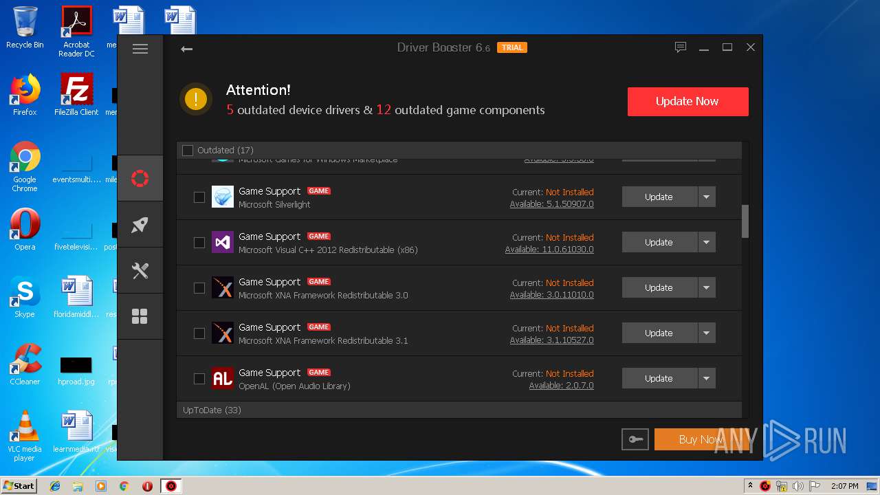Image resolution: width=880 pixels, height=495 pixels.
Task: Open Available: 3.1.10527.0 version link
Action: [x=551, y=340]
